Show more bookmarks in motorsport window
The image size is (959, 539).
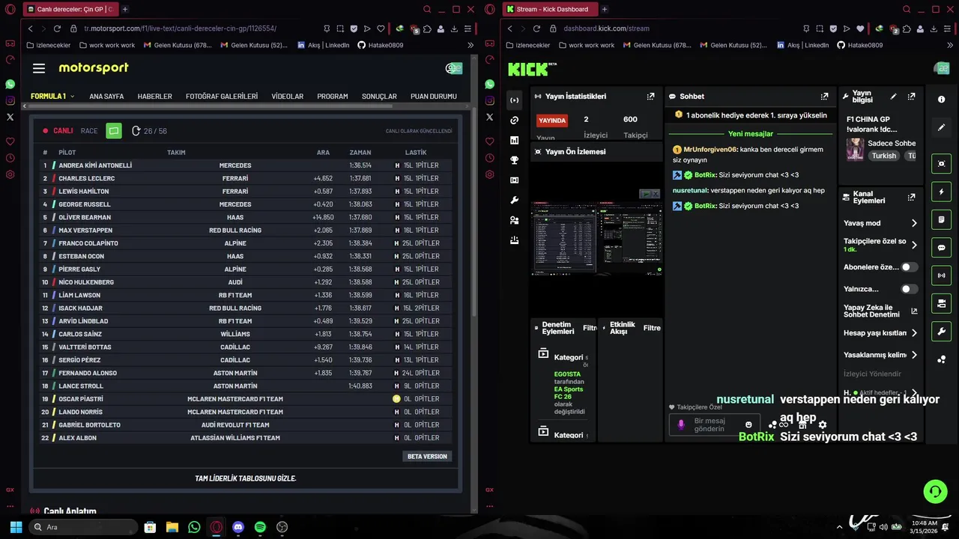tap(471, 45)
